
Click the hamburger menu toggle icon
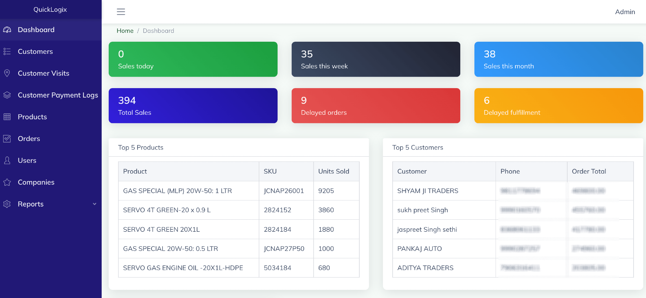point(121,12)
